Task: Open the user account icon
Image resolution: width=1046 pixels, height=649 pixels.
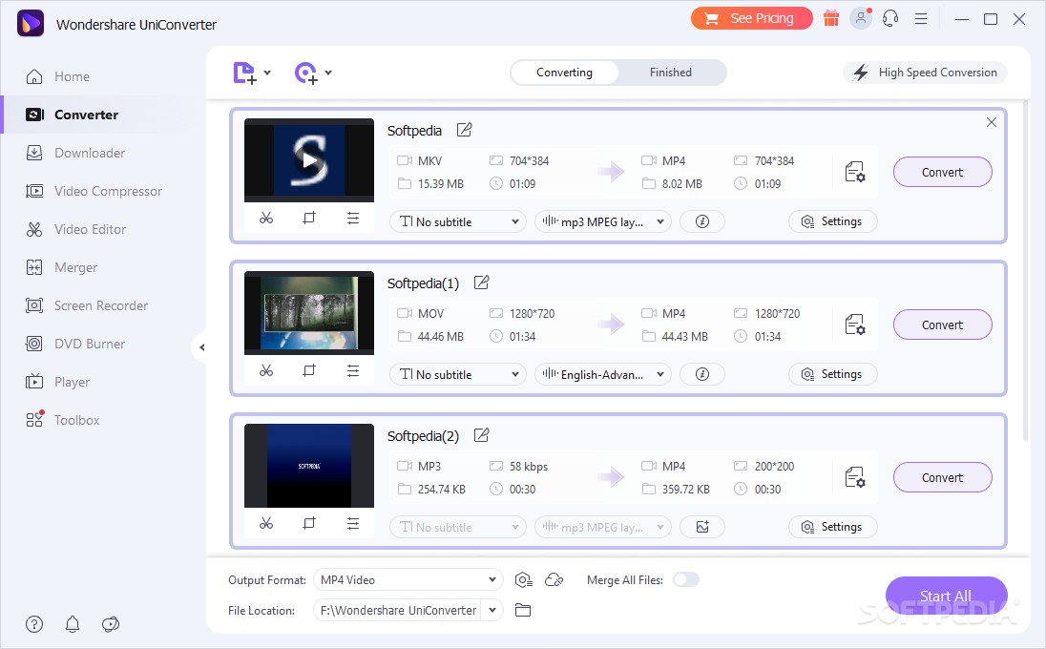Action: 861,18
